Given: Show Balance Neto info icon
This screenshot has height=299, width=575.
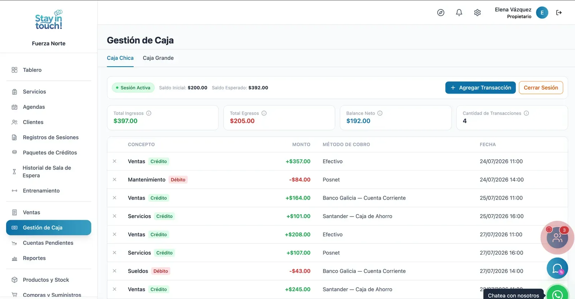Looking at the screenshot, I should 380,113.
